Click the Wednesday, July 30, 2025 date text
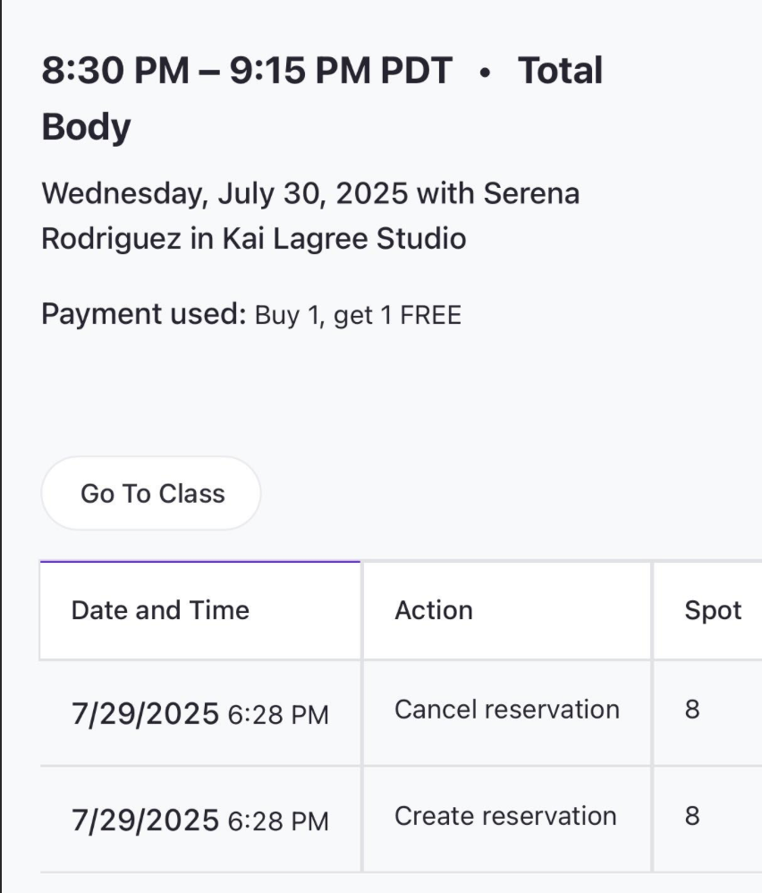762x893 pixels. [224, 192]
